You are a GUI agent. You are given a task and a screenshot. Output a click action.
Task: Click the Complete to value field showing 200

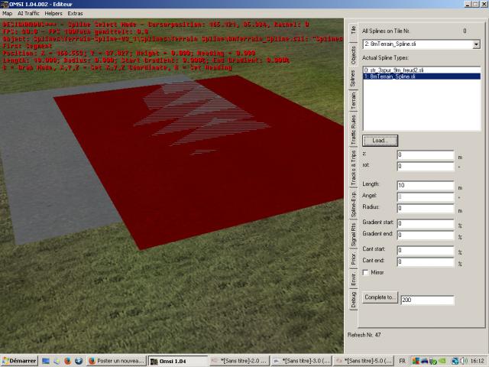427,300
